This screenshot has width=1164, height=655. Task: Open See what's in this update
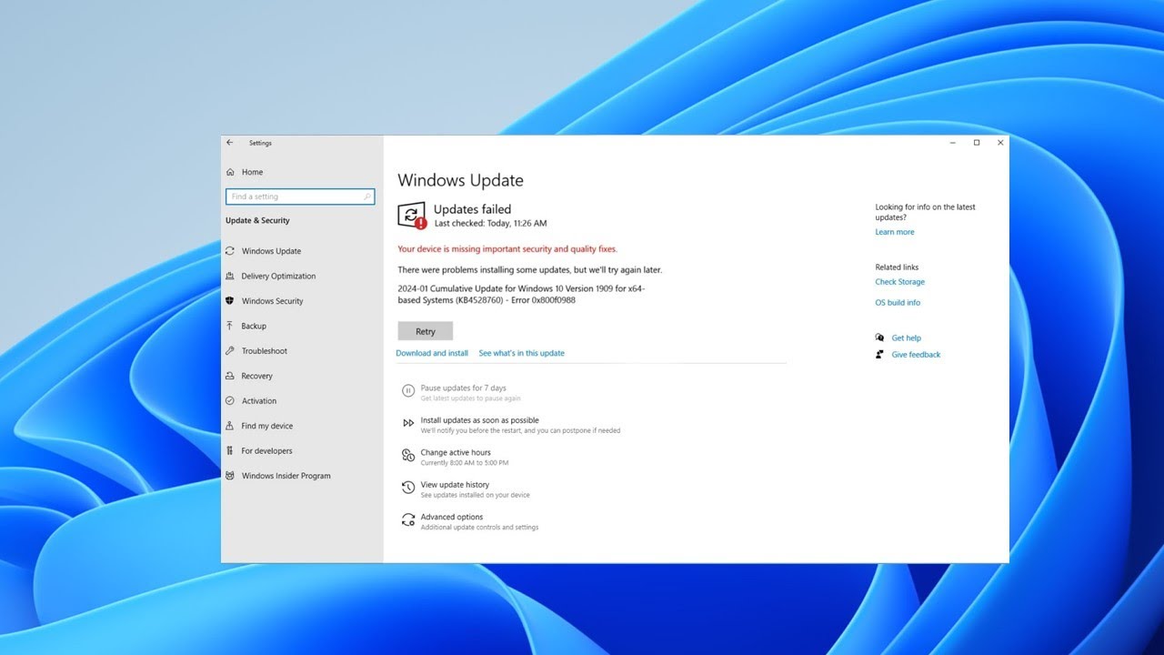pyautogui.click(x=521, y=353)
